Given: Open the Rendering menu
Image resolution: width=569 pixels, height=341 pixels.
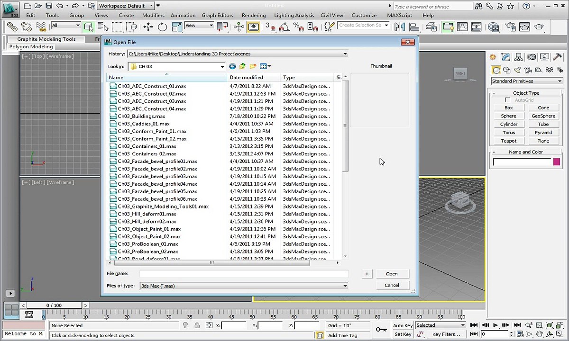Looking at the screenshot, I should click(254, 15).
